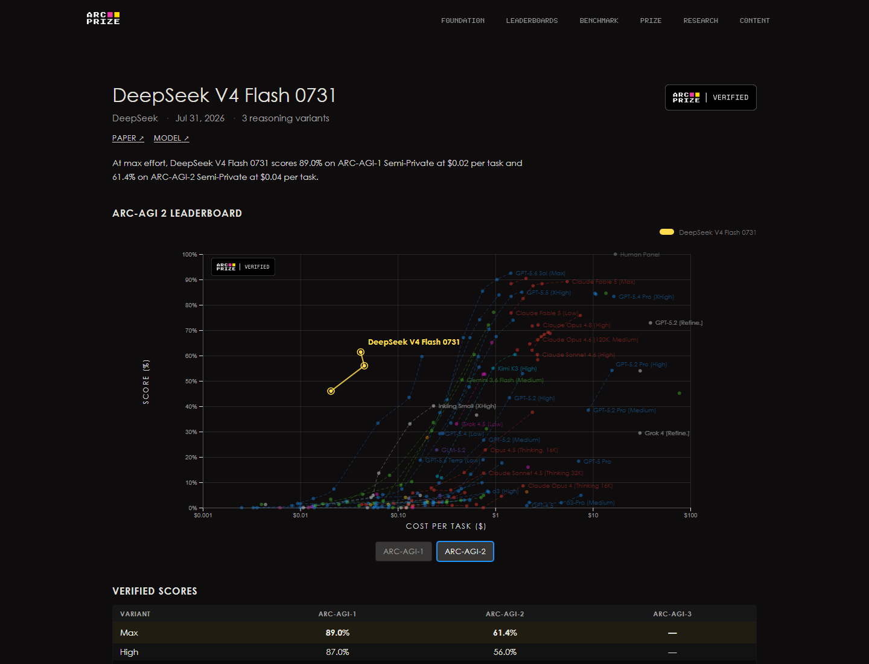The height and width of the screenshot is (664, 869).
Task: Click the middle DeepSeek point near 56%
Action: (364, 366)
